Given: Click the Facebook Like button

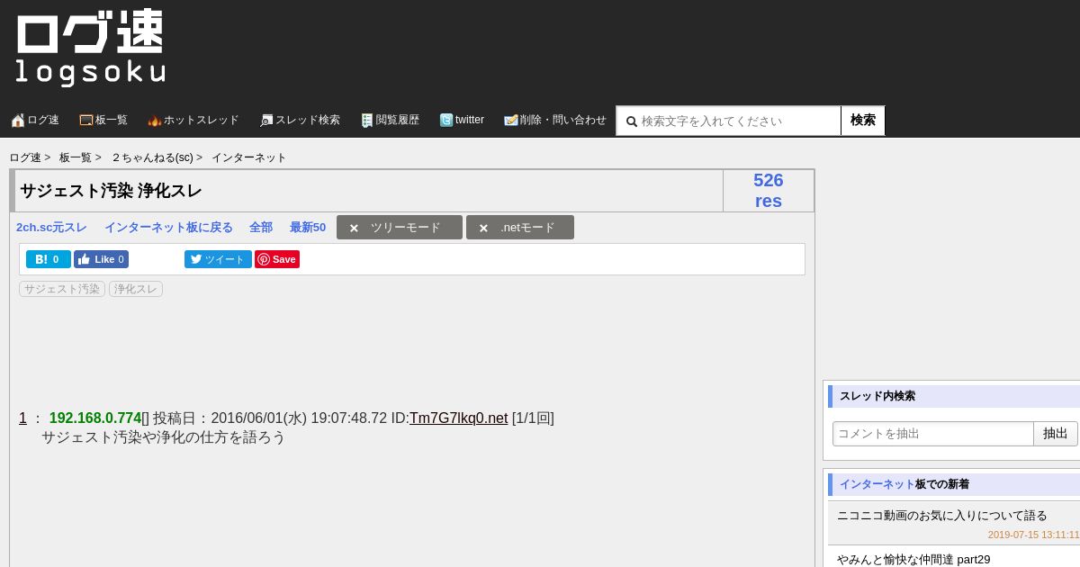Looking at the screenshot, I should coord(101,259).
